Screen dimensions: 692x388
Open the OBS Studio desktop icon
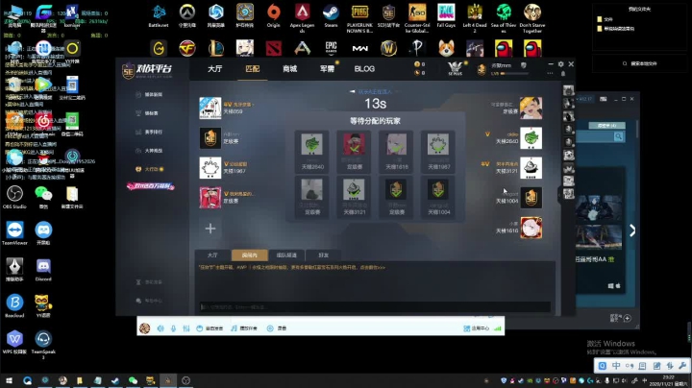point(14,197)
